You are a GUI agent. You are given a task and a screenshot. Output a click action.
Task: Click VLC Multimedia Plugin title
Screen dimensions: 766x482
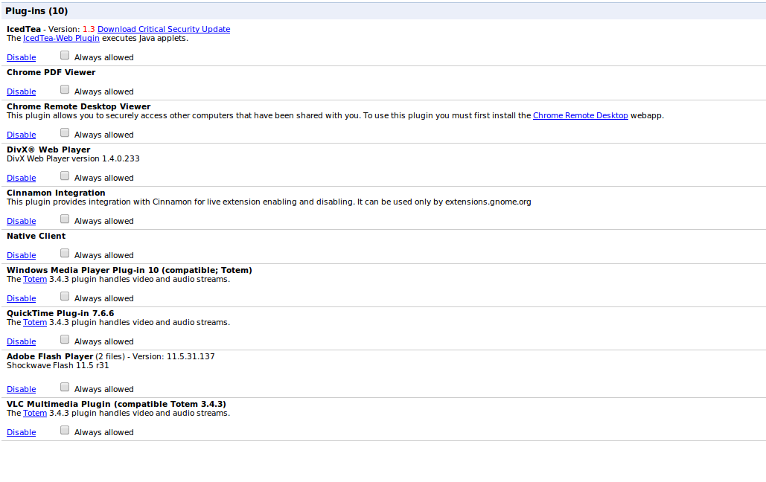click(x=116, y=405)
